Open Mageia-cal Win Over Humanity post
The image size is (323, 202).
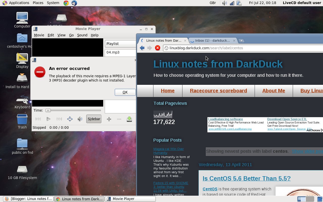(169, 151)
